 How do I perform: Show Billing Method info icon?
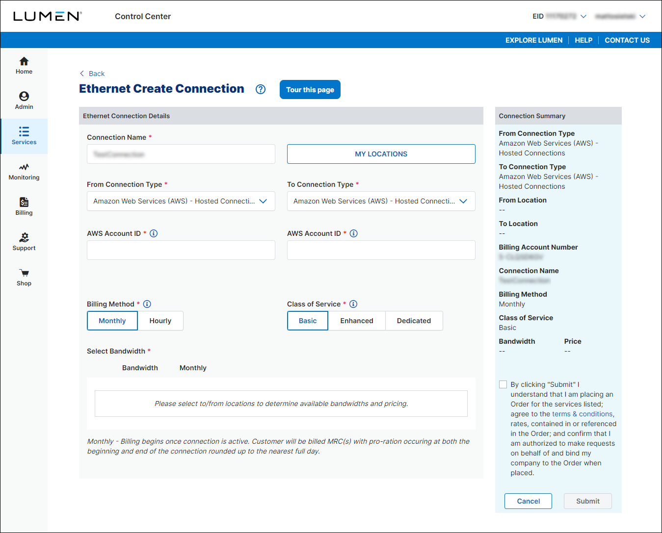click(x=147, y=304)
